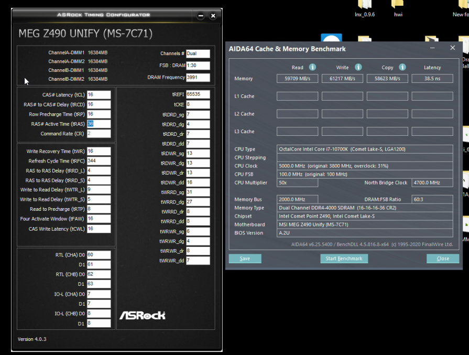
Task: Click the Save button in AIDA64
Action: point(245,259)
